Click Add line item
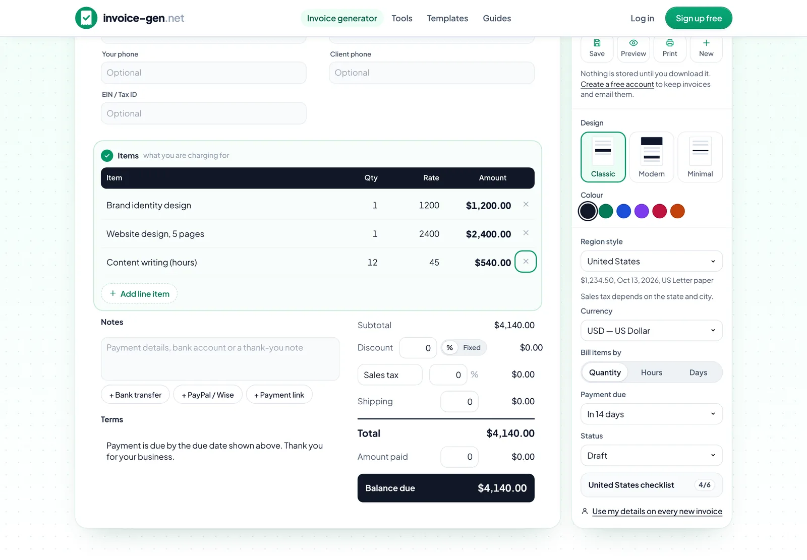The image size is (807, 560). click(x=139, y=294)
